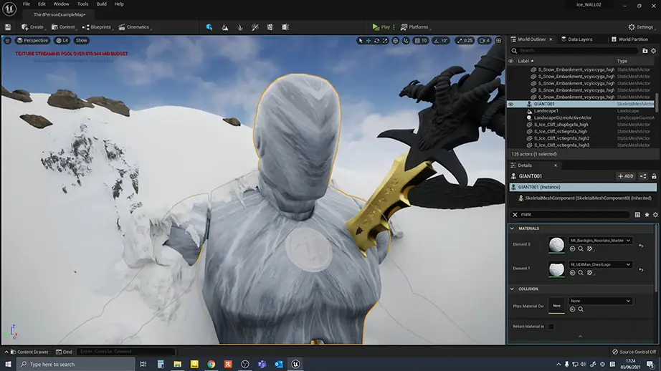Activate the Foliage mode icon in the toolbar

[x=240, y=27]
